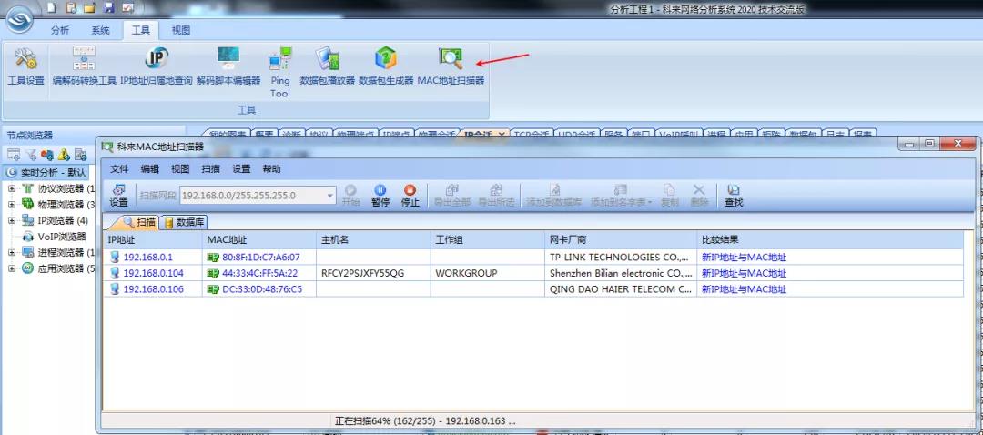
Task: Click the floppy disk save icon
Action: click(x=108, y=7)
